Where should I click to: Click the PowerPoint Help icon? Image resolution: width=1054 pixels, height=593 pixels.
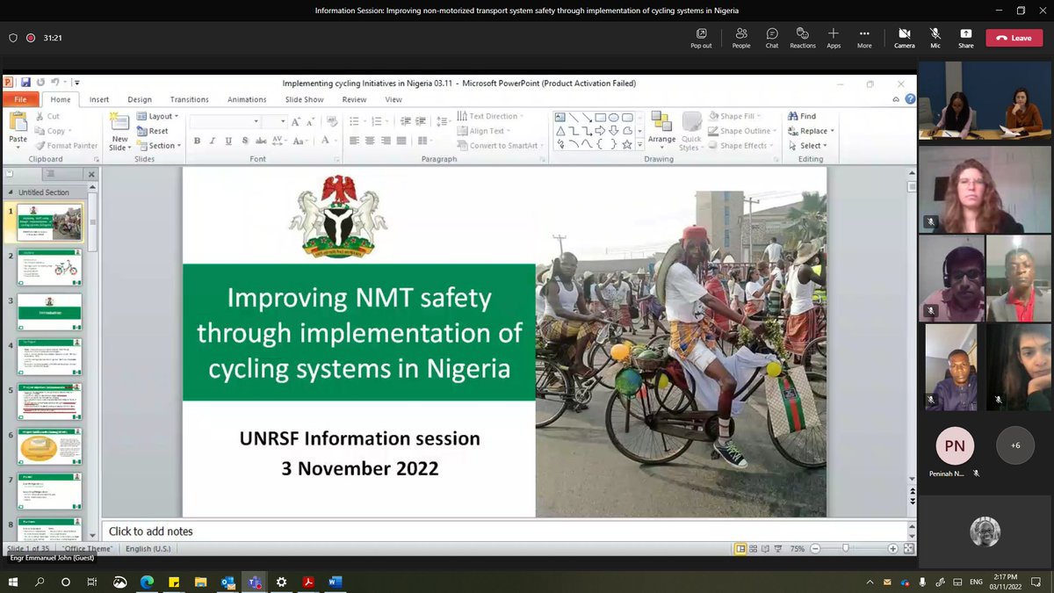click(x=909, y=99)
